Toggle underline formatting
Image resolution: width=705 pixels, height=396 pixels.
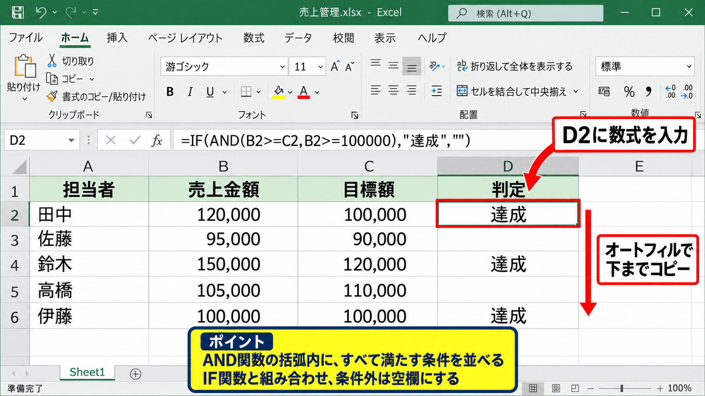click(210, 92)
